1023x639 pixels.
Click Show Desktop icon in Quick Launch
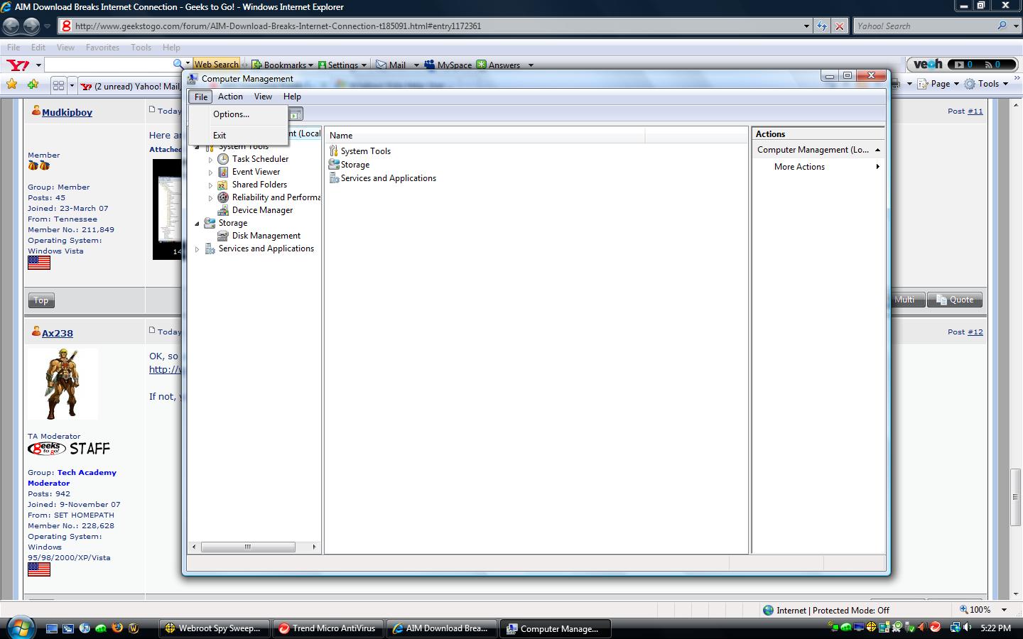[52, 628]
